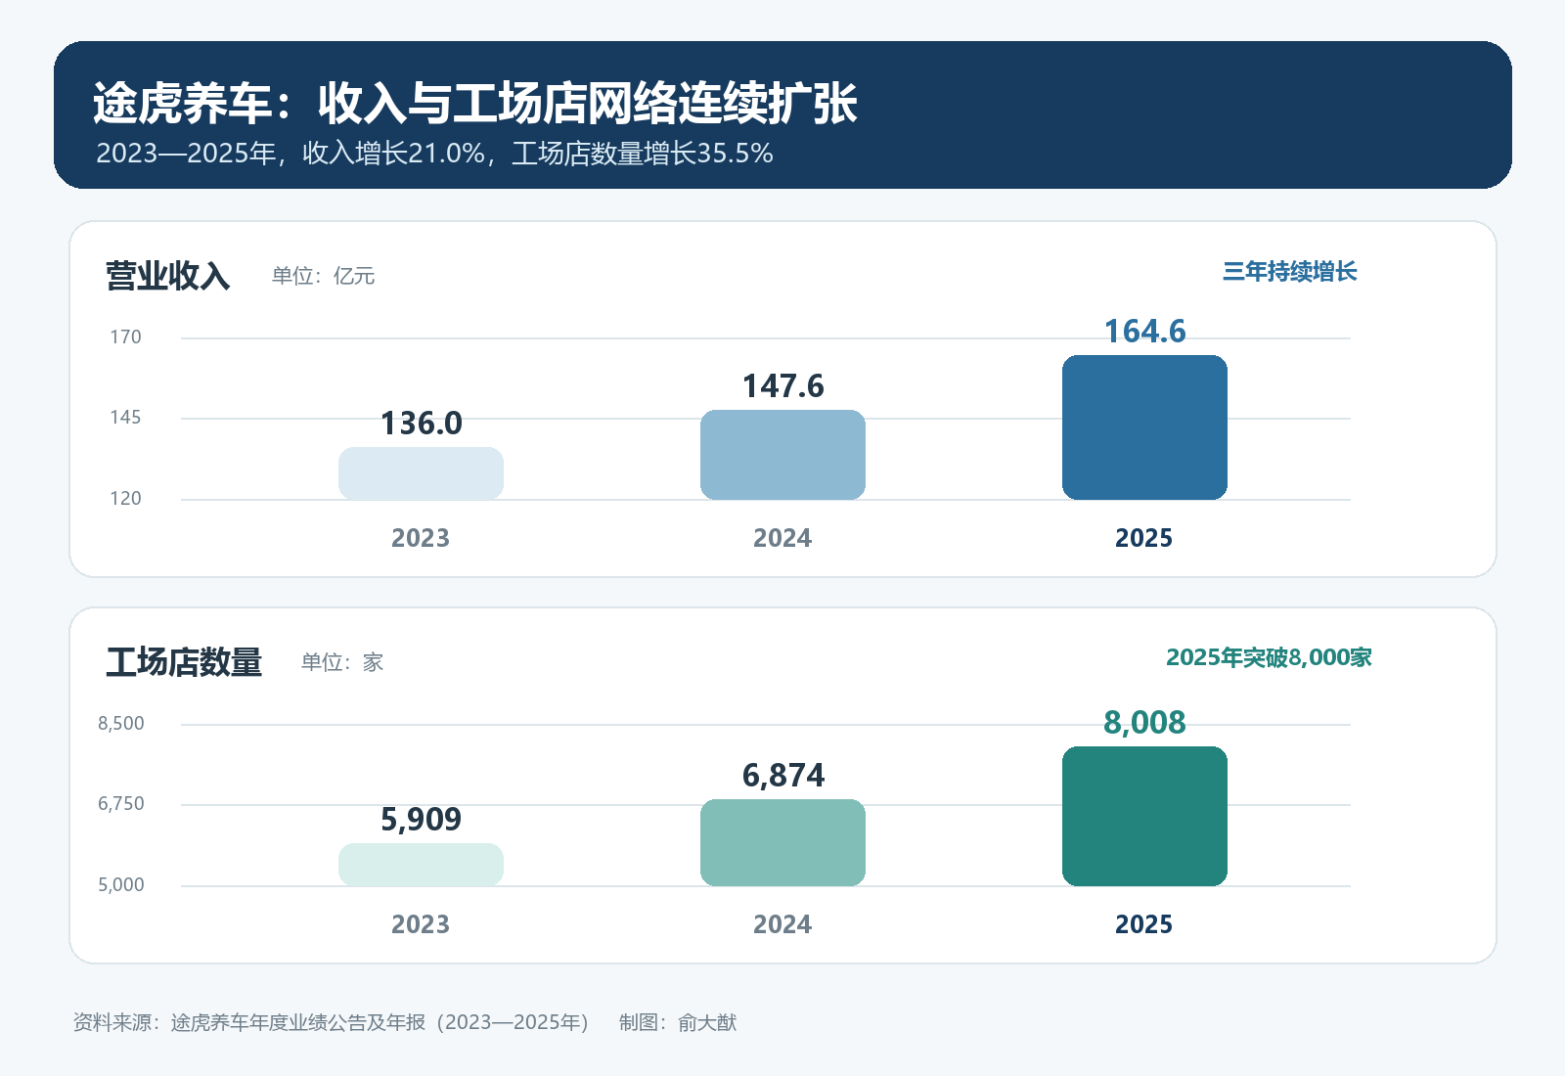Click the 2023 store bar under 5,909
The image size is (1565, 1076).
(422, 865)
